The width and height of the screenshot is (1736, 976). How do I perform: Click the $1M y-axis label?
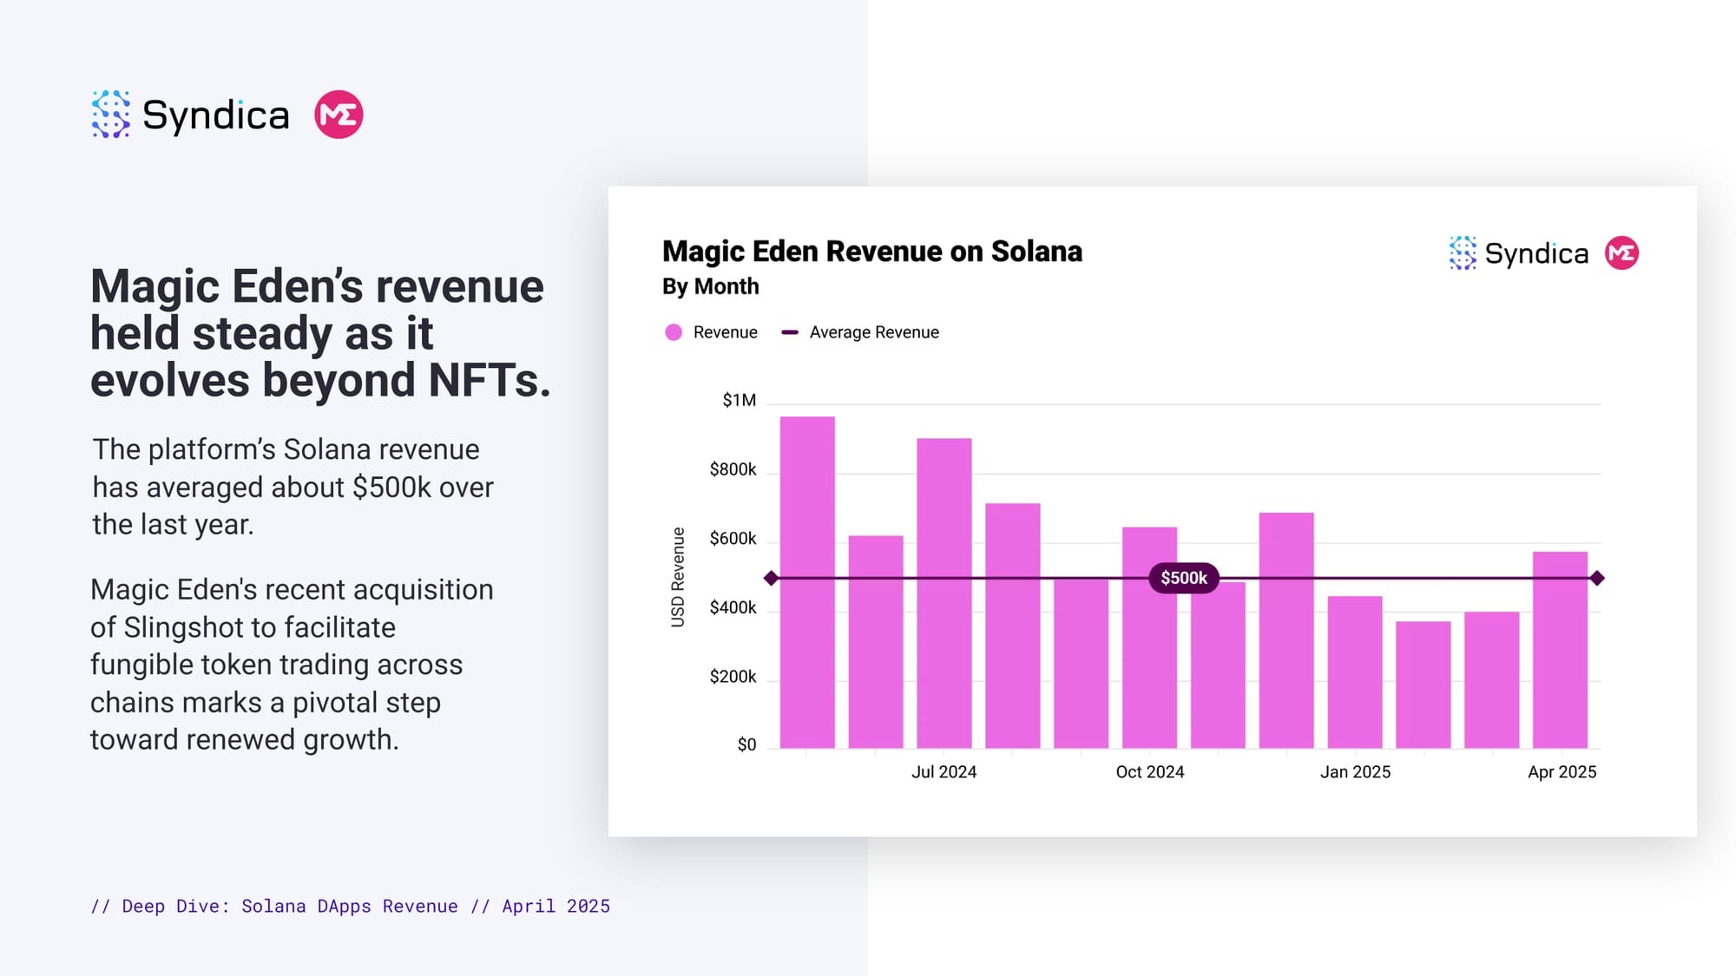(x=739, y=400)
